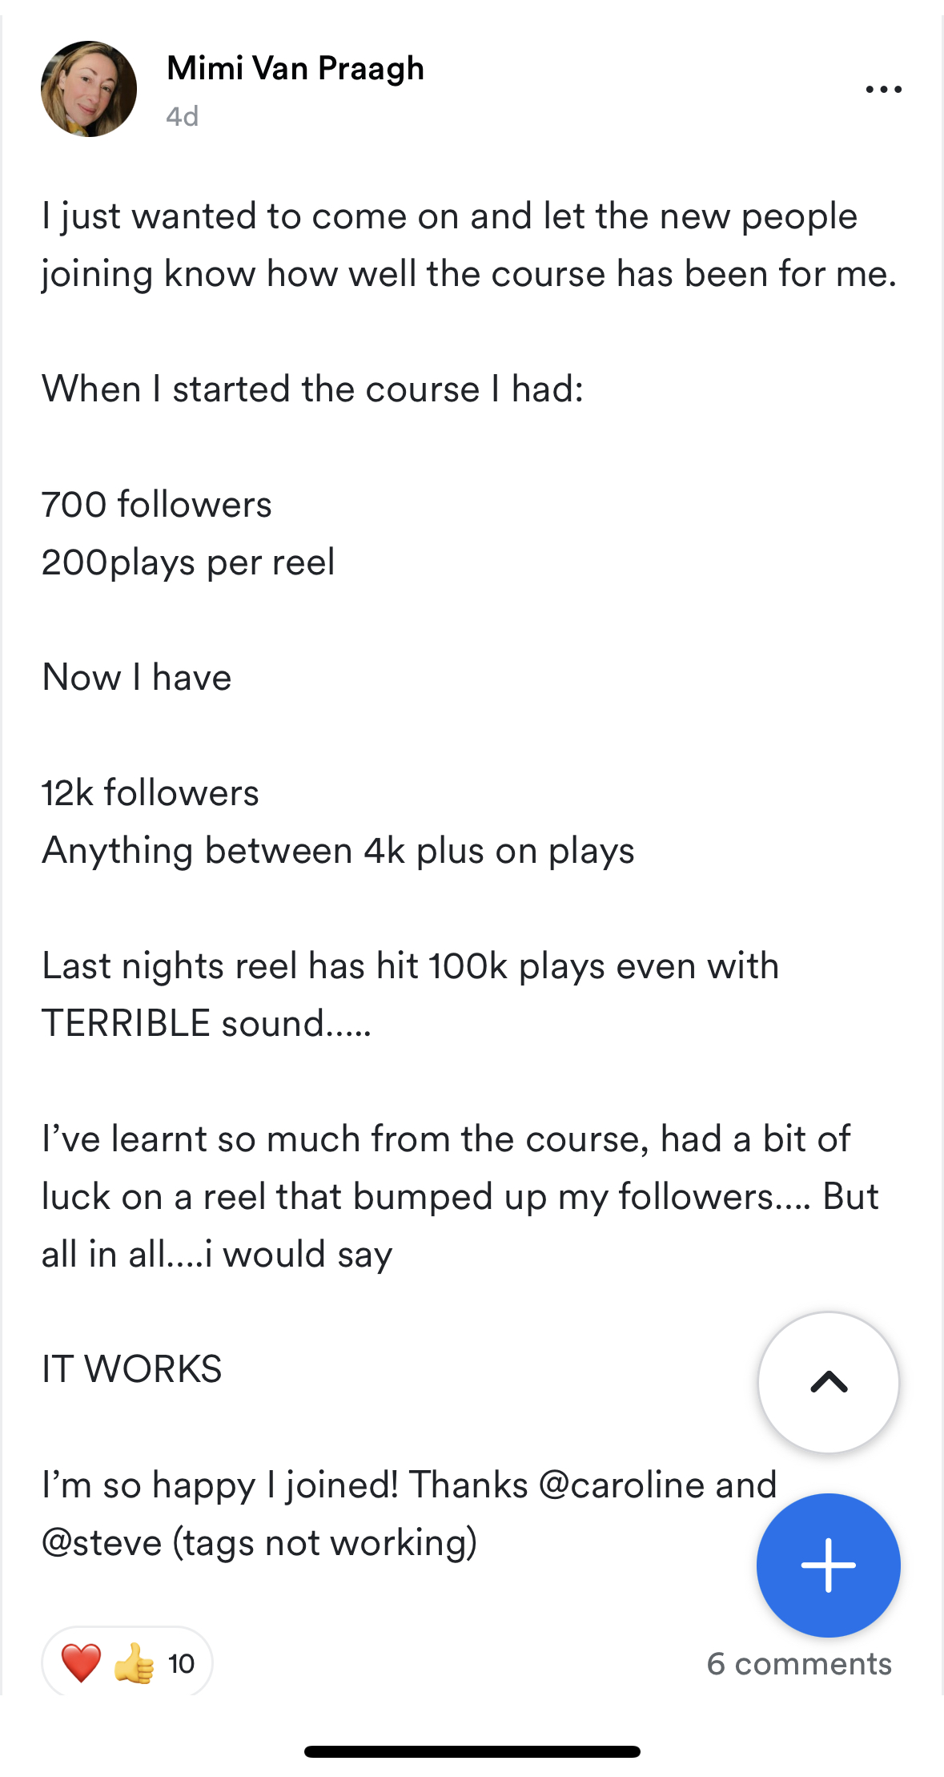Open the 6 comments link

(798, 1664)
